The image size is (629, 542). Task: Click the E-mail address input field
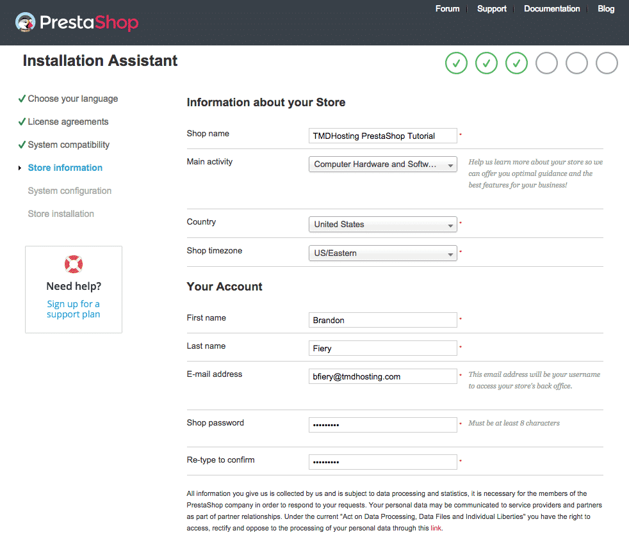(382, 376)
